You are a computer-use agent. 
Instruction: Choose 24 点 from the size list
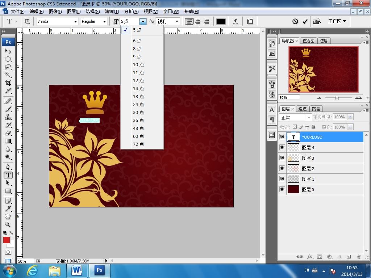142,105
